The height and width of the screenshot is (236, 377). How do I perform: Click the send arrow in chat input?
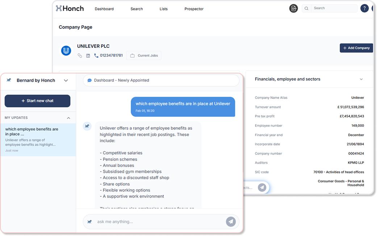pyautogui.click(x=231, y=222)
